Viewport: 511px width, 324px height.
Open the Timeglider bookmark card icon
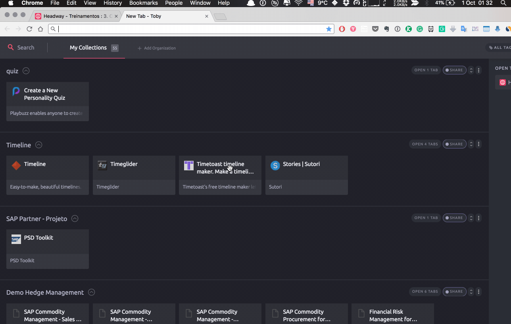(102, 165)
